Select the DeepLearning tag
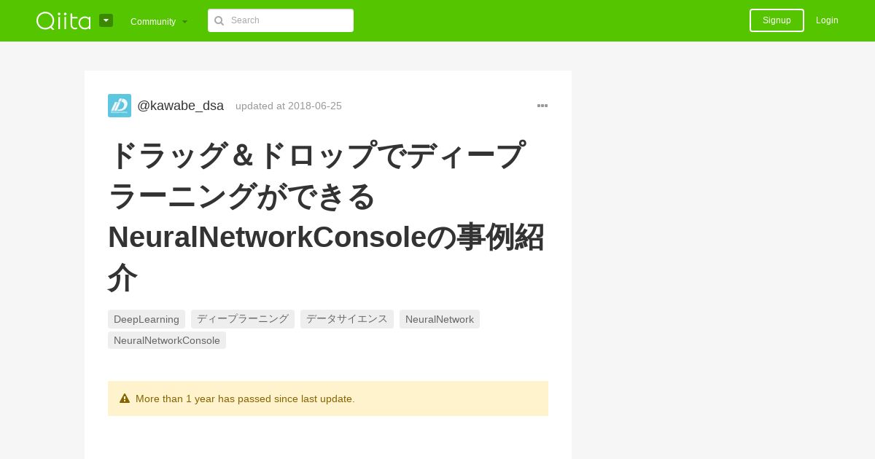The image size is (875, 459). click(x=147, y=319)
